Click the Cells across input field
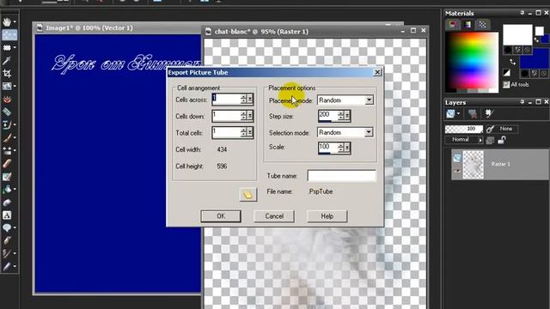The image size is (550, 309). [x=227, y=100]
